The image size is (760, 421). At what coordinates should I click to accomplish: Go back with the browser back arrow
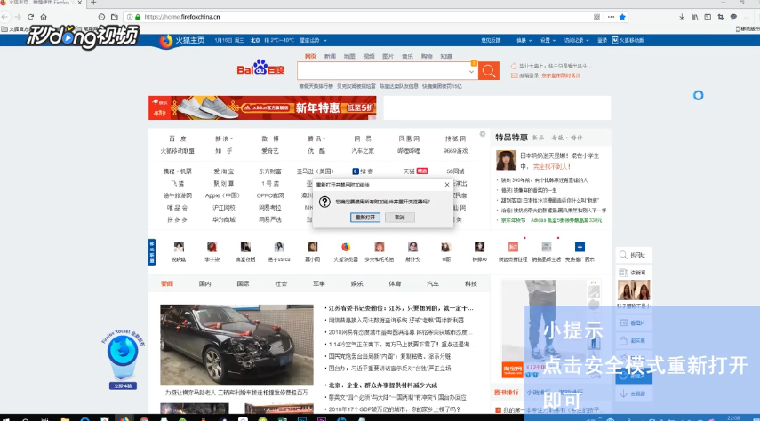(x=4, y=17)
